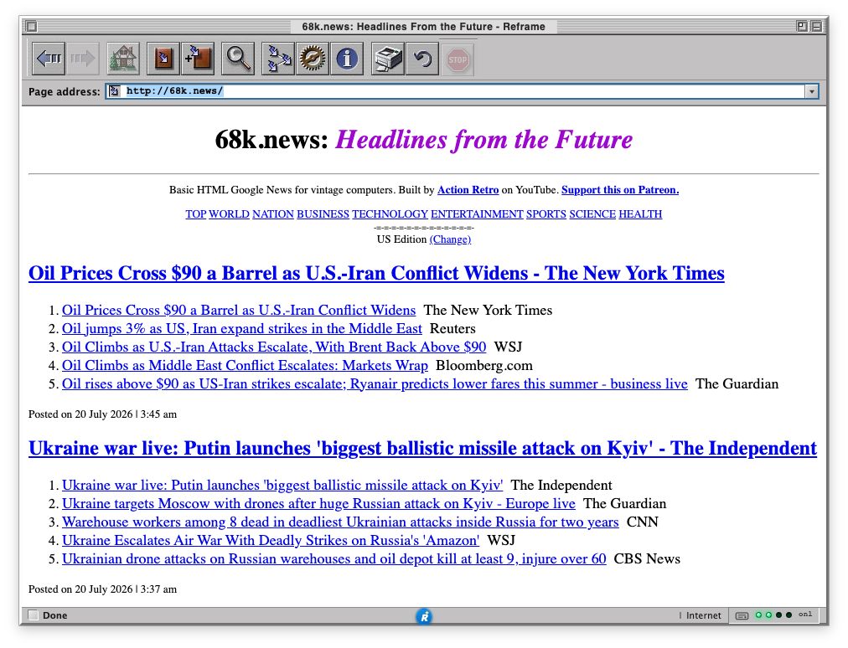Open the Independent Ukraine war live list item

click(x=282, y=486)
